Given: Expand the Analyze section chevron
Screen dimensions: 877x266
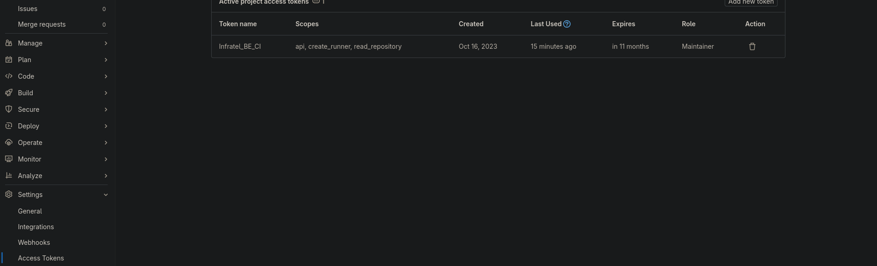Looking at the screenshot, I should click(106, 176).
